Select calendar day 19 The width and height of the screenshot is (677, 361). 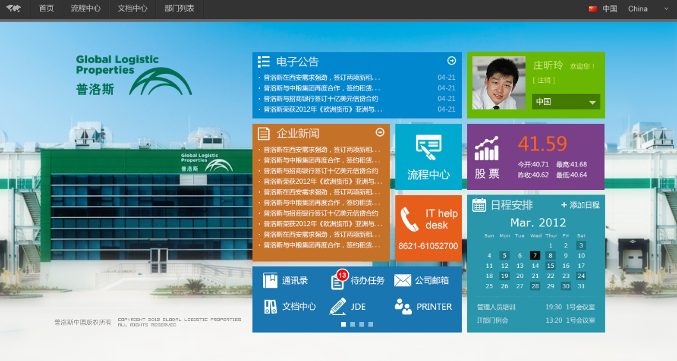tap(505, 276)
